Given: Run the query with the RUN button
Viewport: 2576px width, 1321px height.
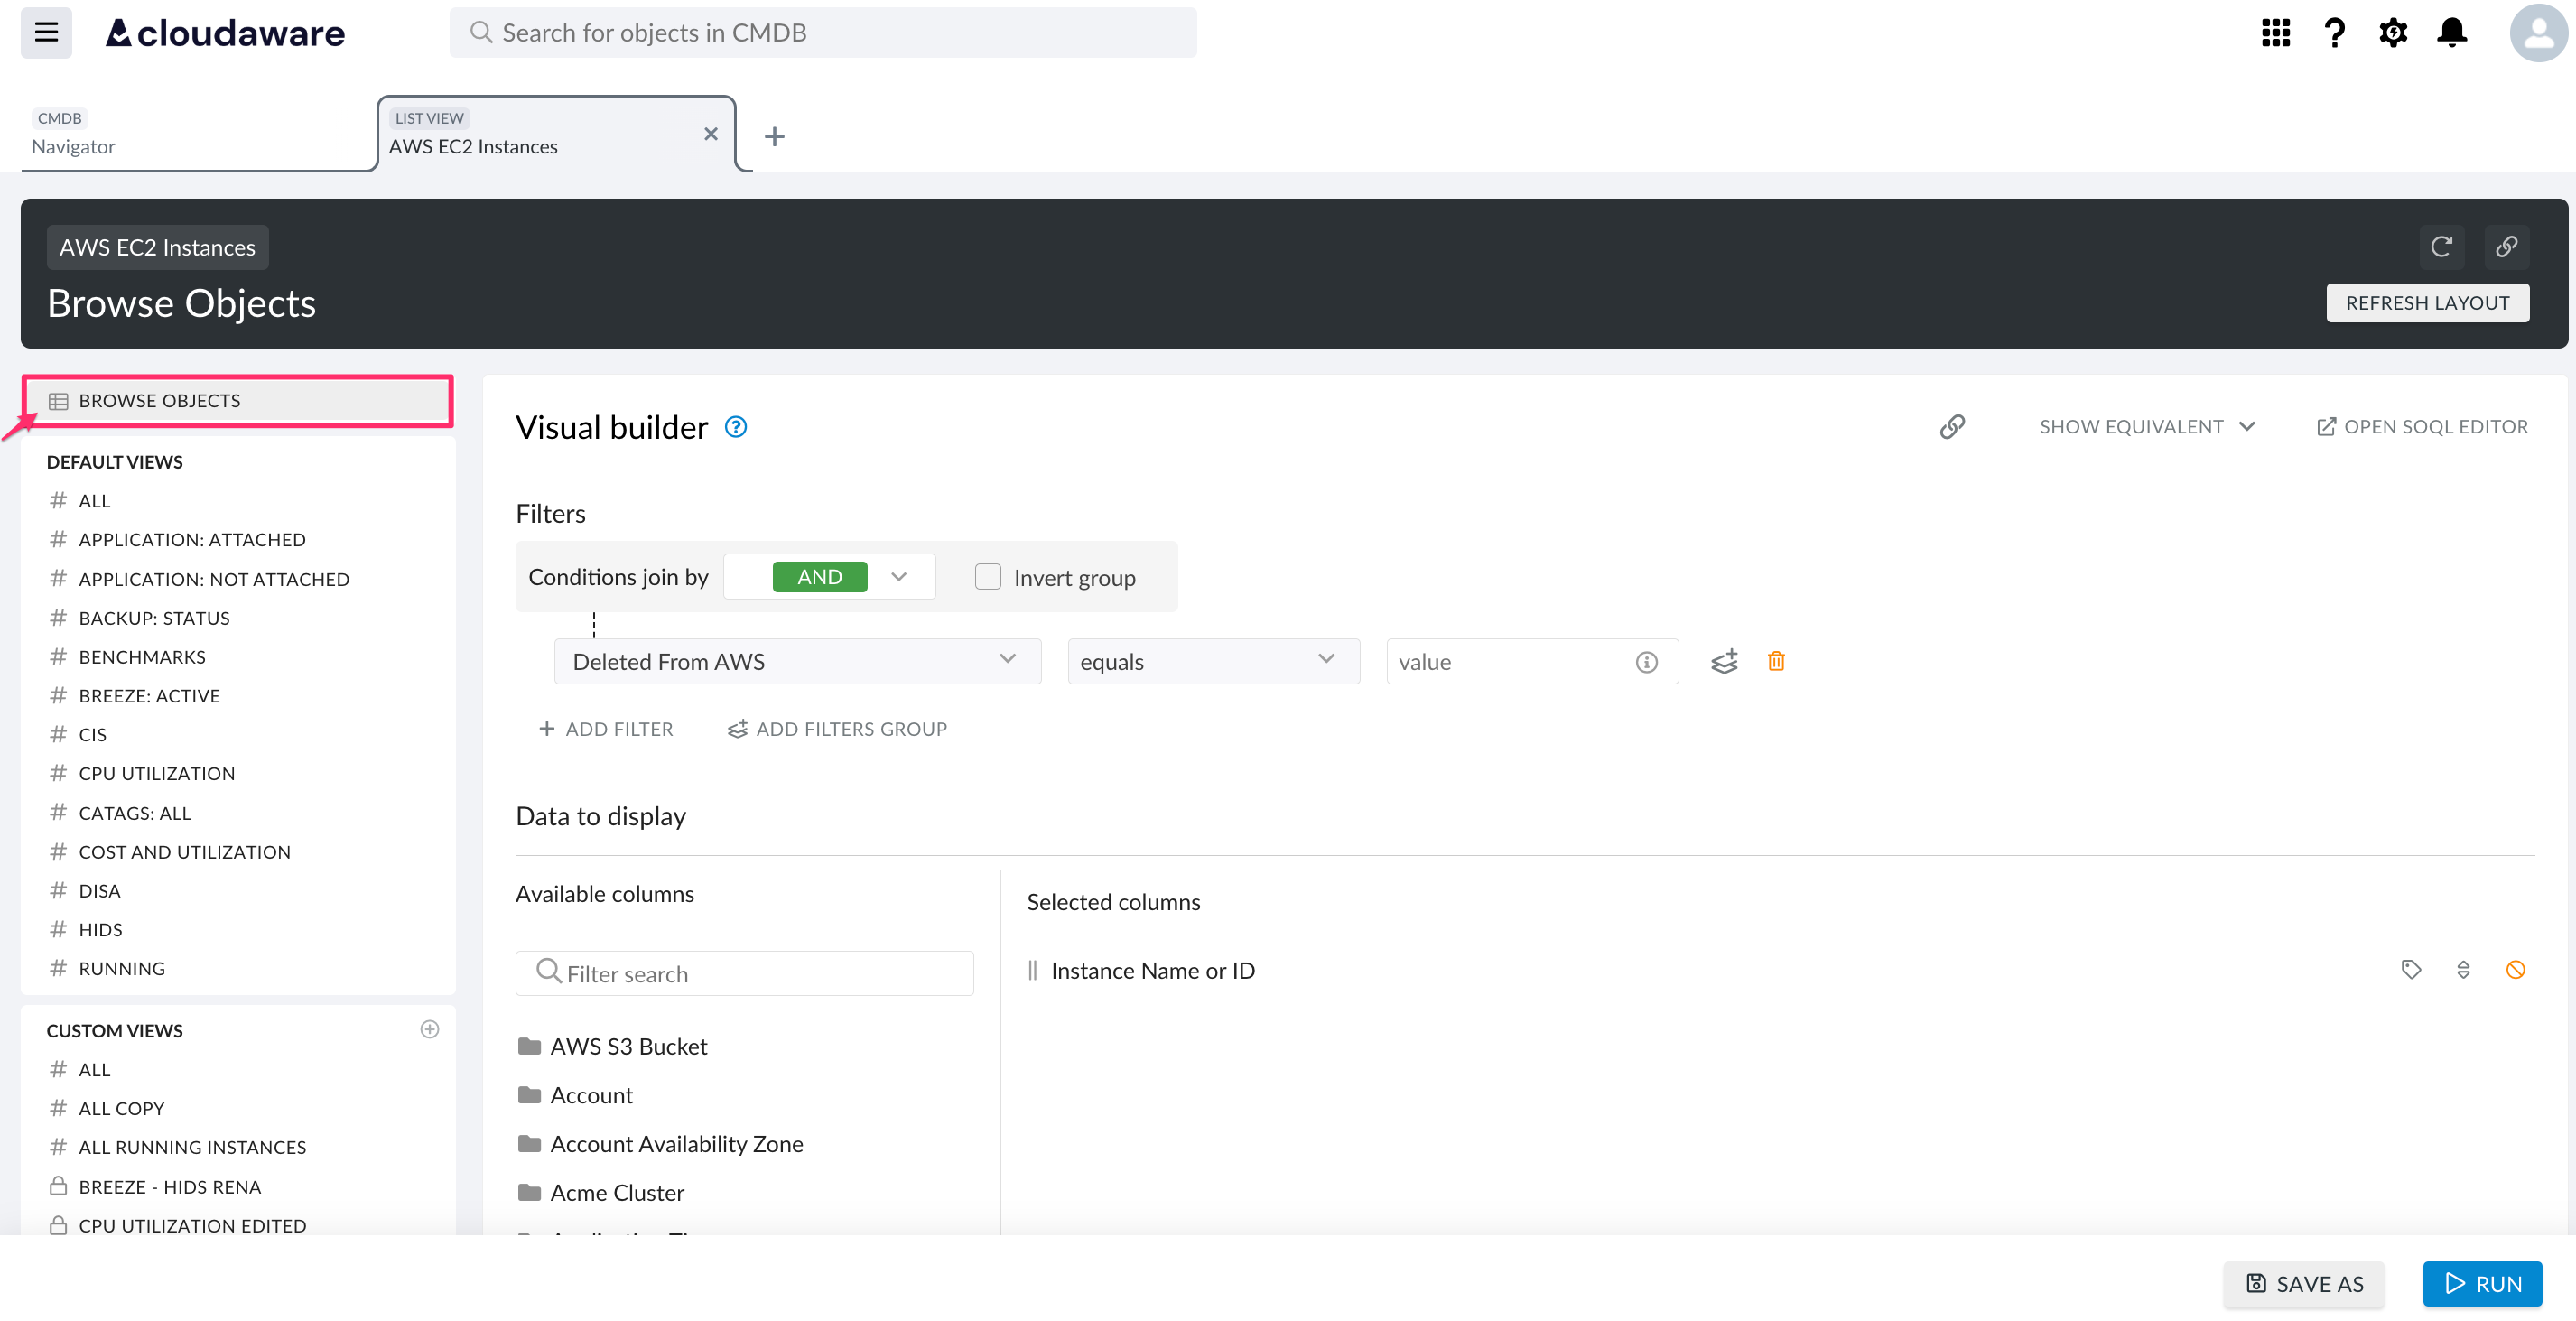Looking at the screenshot, I should 2481,1284.
